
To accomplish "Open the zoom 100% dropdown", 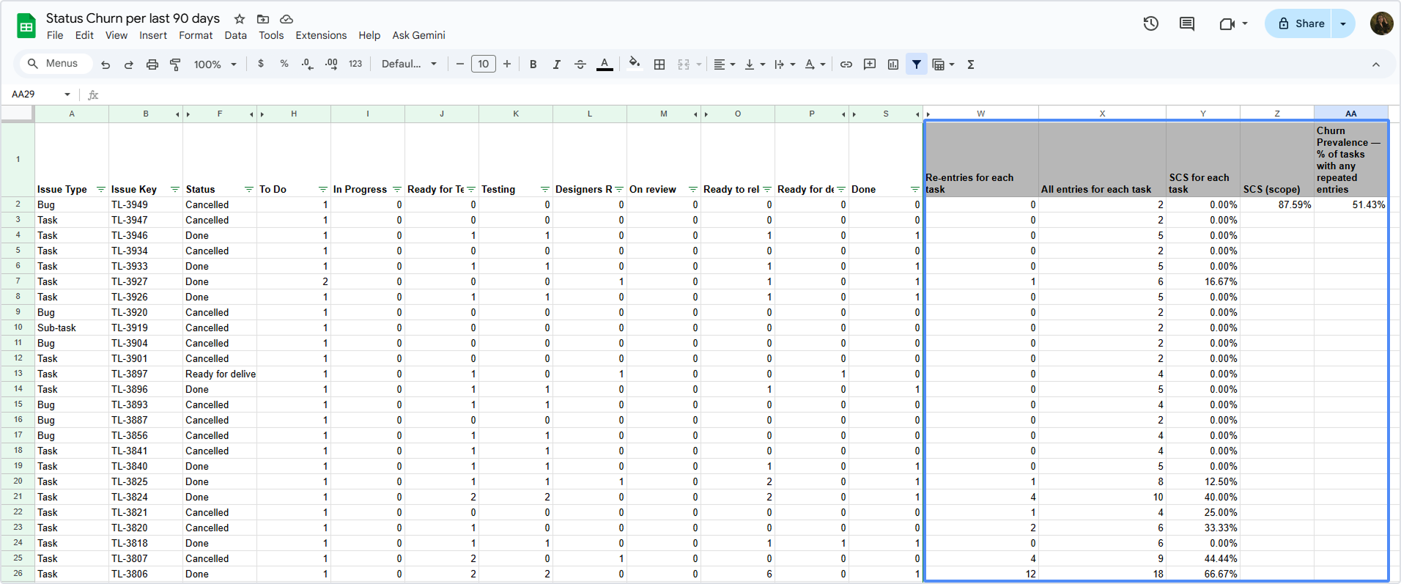I will (x=215, y=64).
